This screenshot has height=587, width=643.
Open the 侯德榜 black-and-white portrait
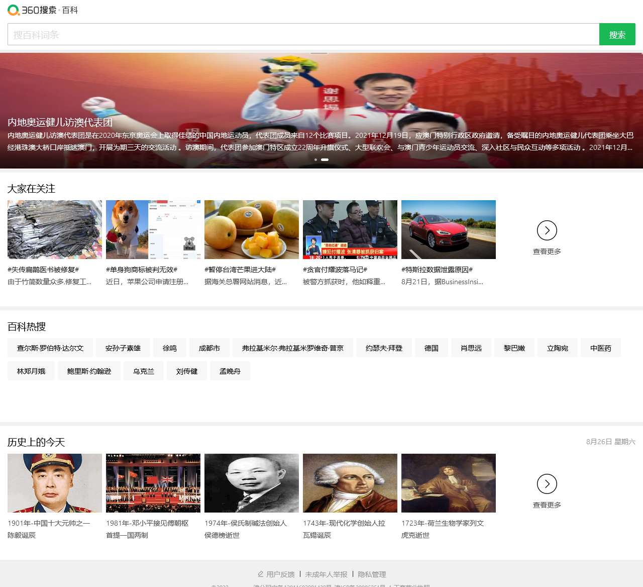click(x=252, y=483)
